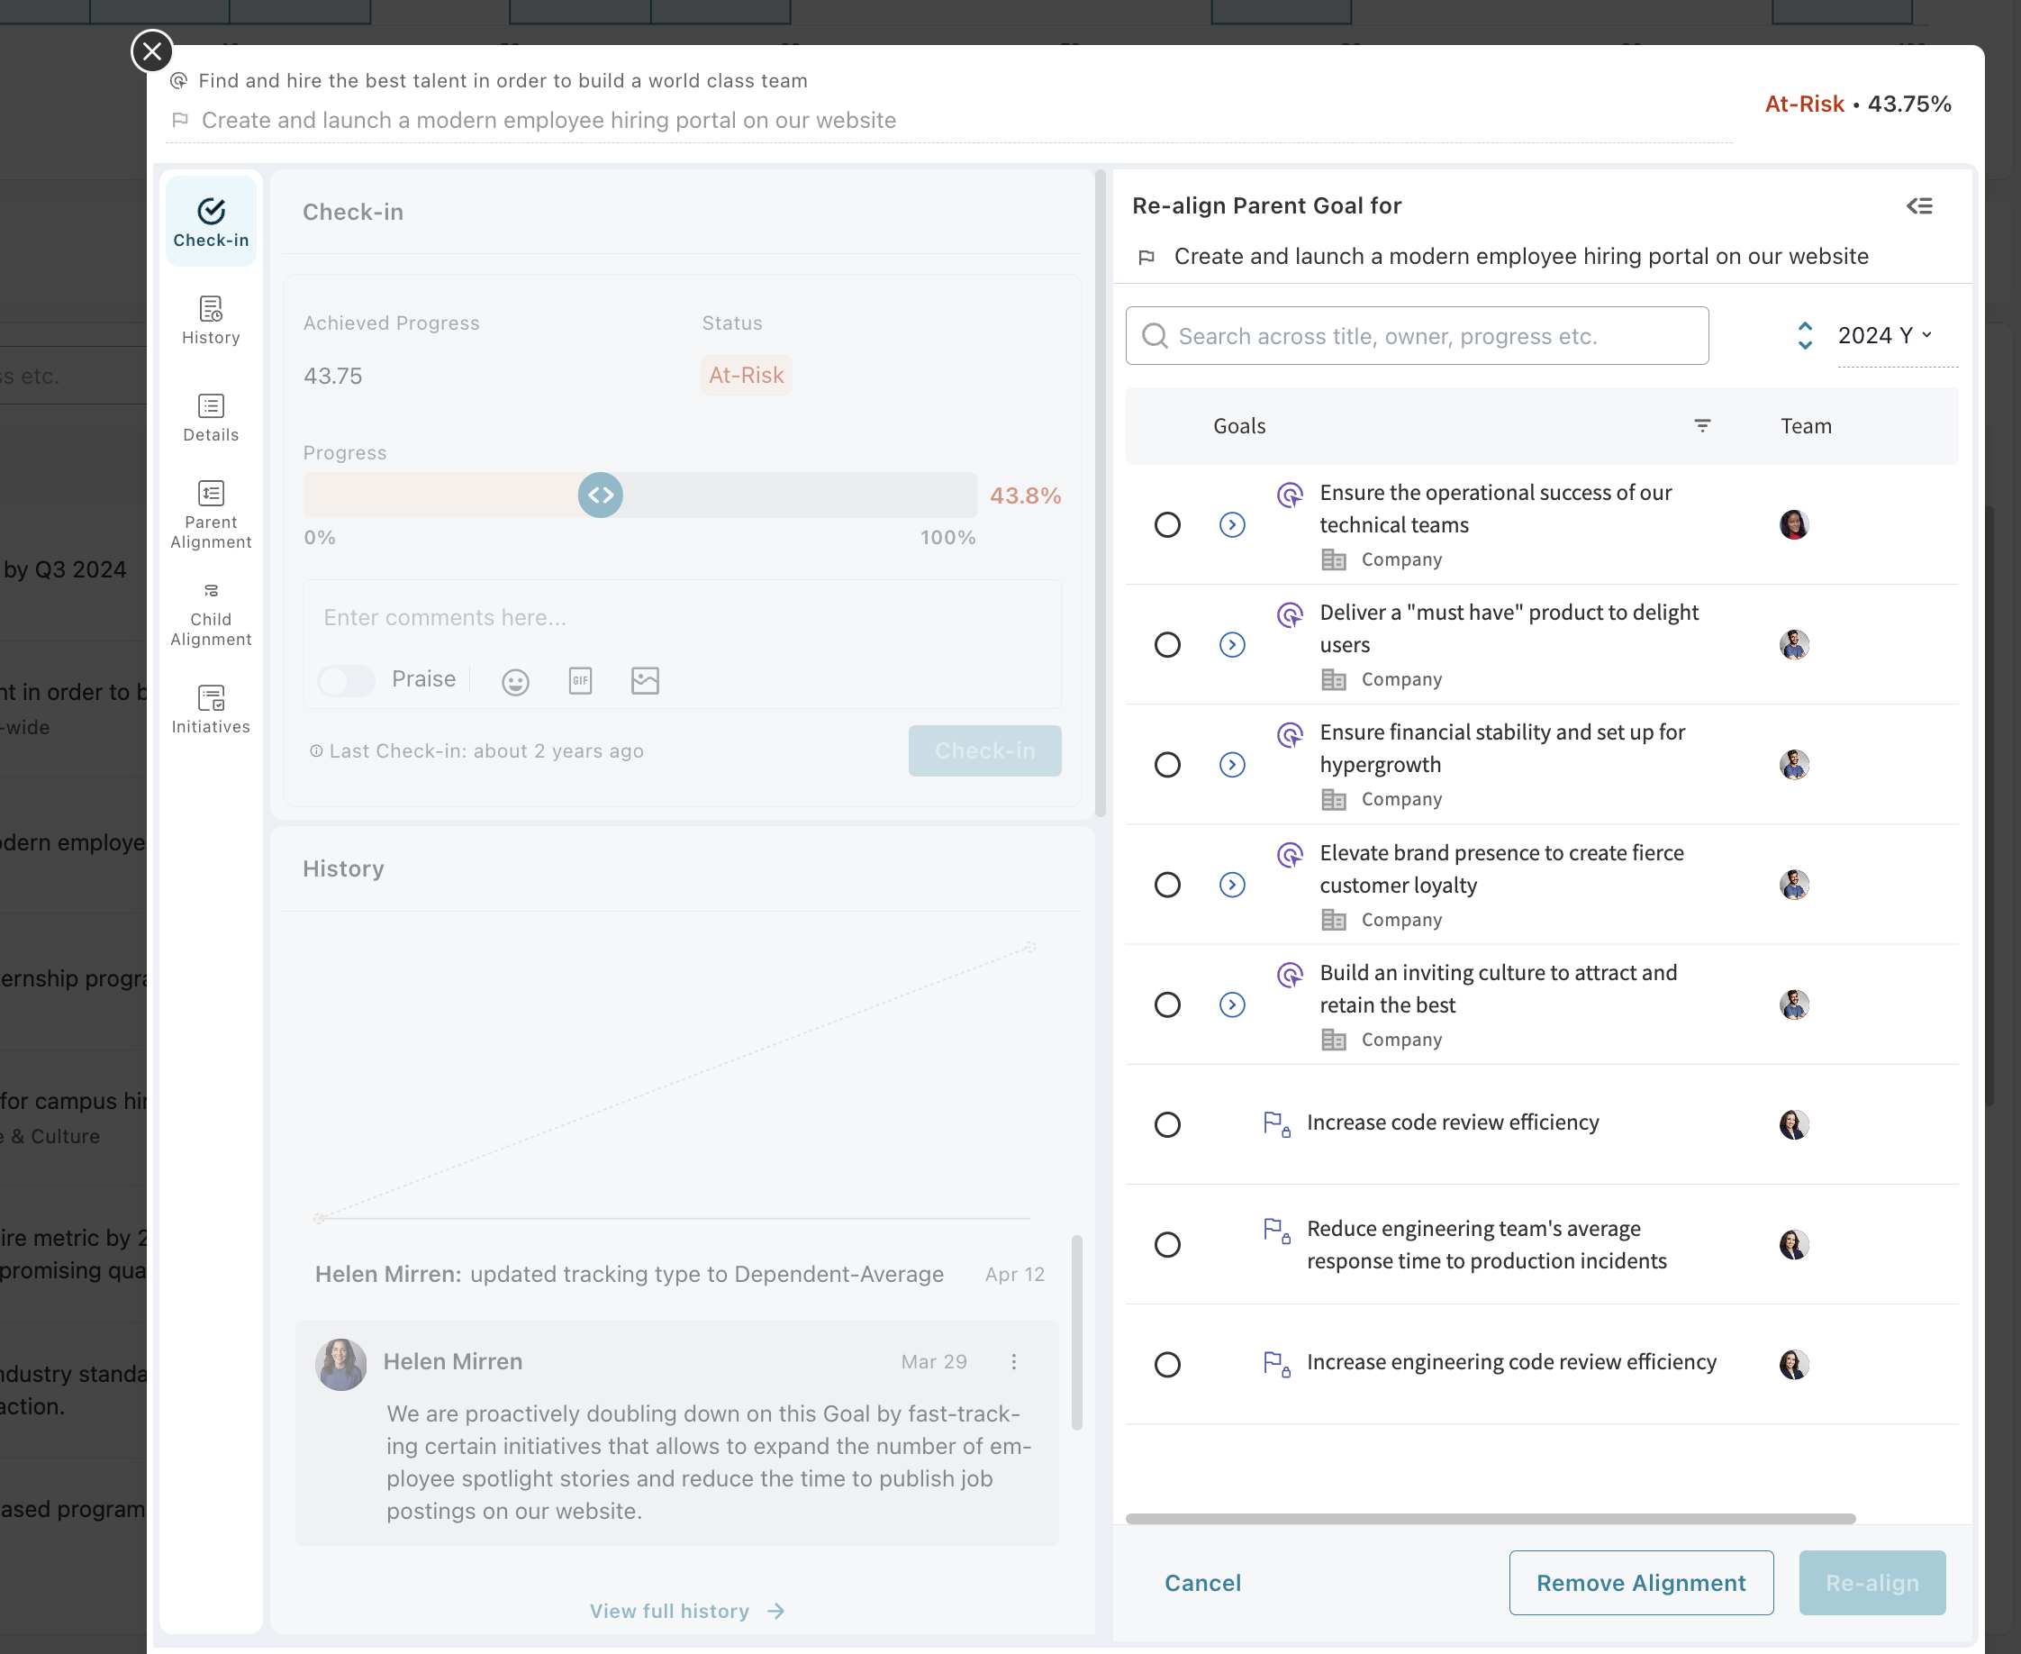Open the Details sidebar icon
The width and height of the screenshot is (2021, 1654).
211,417
